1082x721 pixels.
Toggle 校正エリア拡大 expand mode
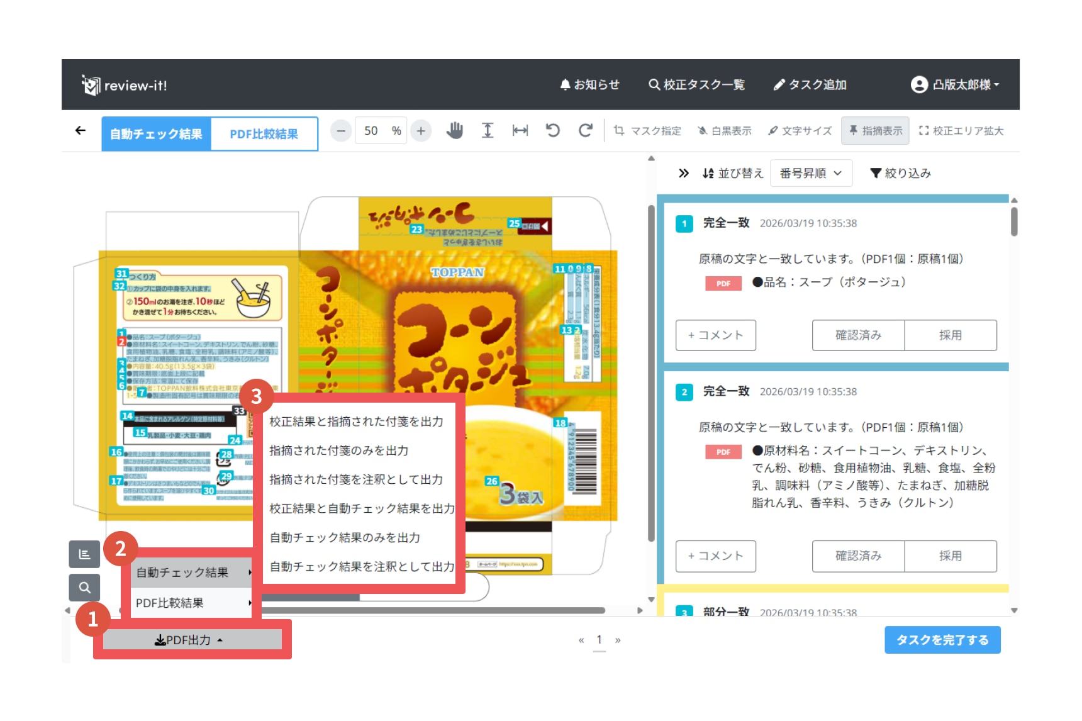[x=961, y=131]
